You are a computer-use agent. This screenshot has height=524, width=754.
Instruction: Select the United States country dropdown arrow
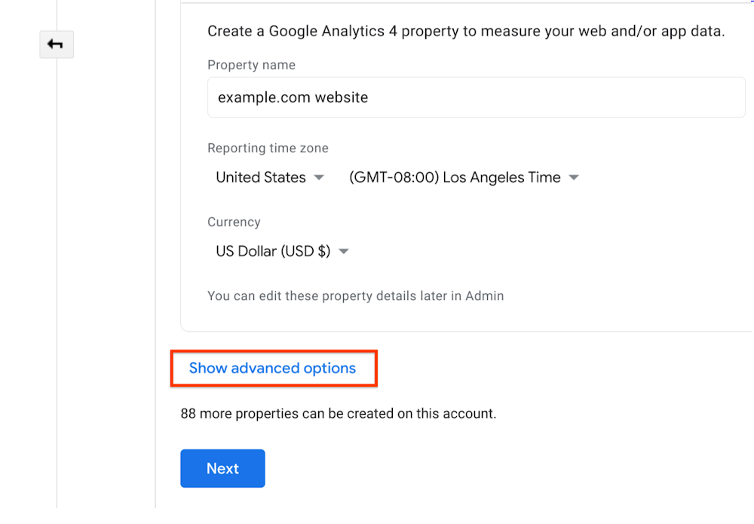319,177
